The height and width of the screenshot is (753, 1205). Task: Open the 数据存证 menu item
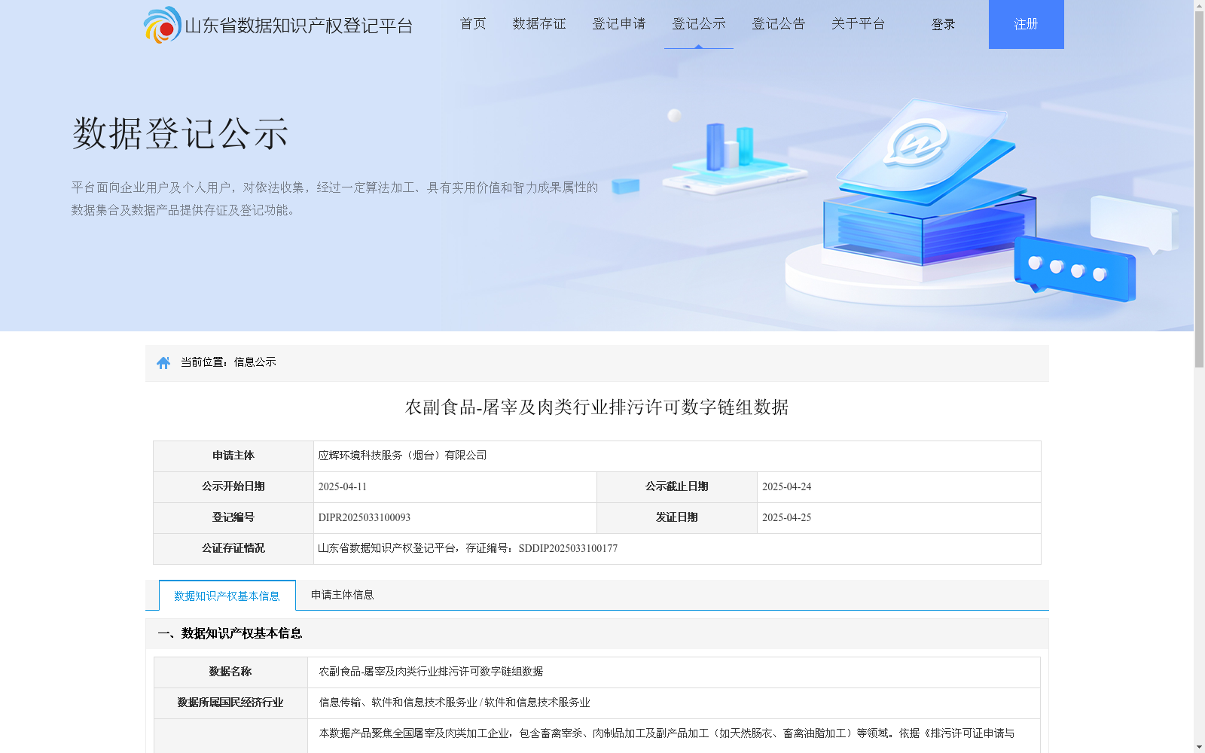[539, 24]
